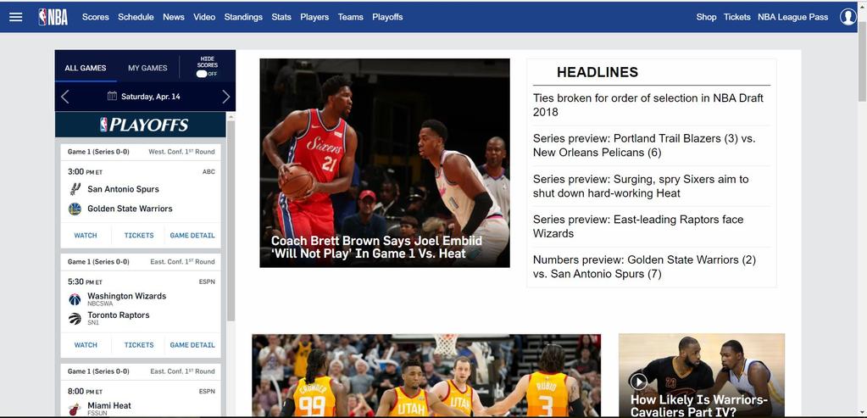Play the Warriors-Cavaliers Part IV video

(x=638, y=382)
